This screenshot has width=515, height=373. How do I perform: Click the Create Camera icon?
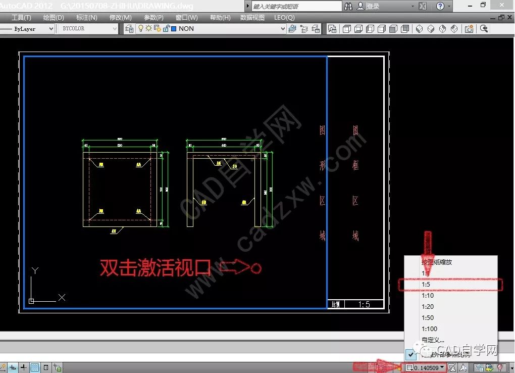tap(469, 29)
